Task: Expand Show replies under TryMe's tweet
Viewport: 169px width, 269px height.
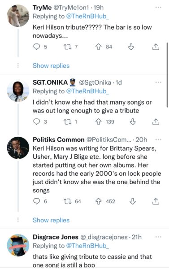Action: click(51, 66)
